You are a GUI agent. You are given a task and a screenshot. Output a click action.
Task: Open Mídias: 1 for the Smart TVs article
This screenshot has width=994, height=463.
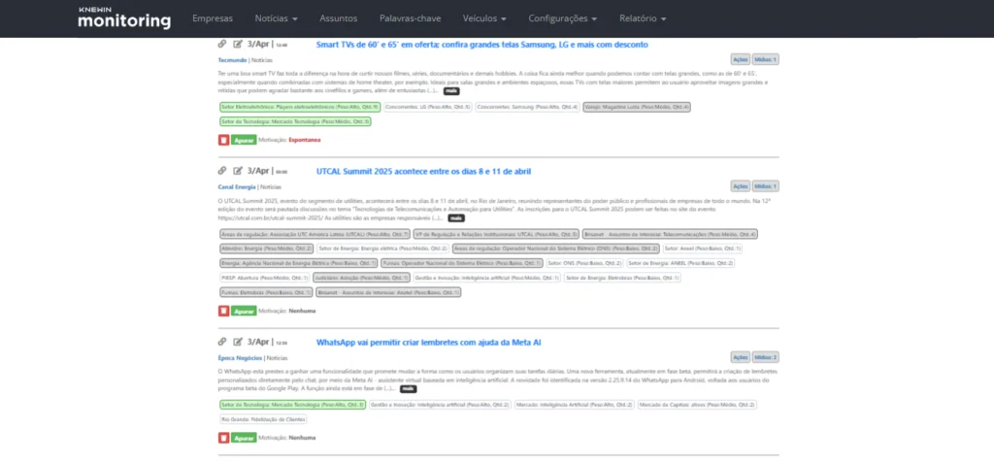[766, 59]
